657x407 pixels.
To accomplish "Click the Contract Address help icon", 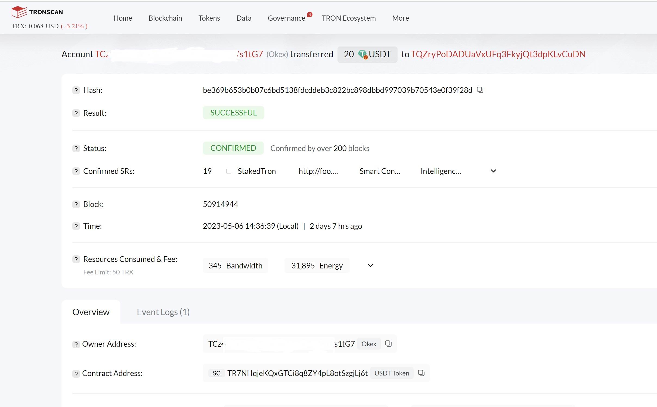I will 76,374.
